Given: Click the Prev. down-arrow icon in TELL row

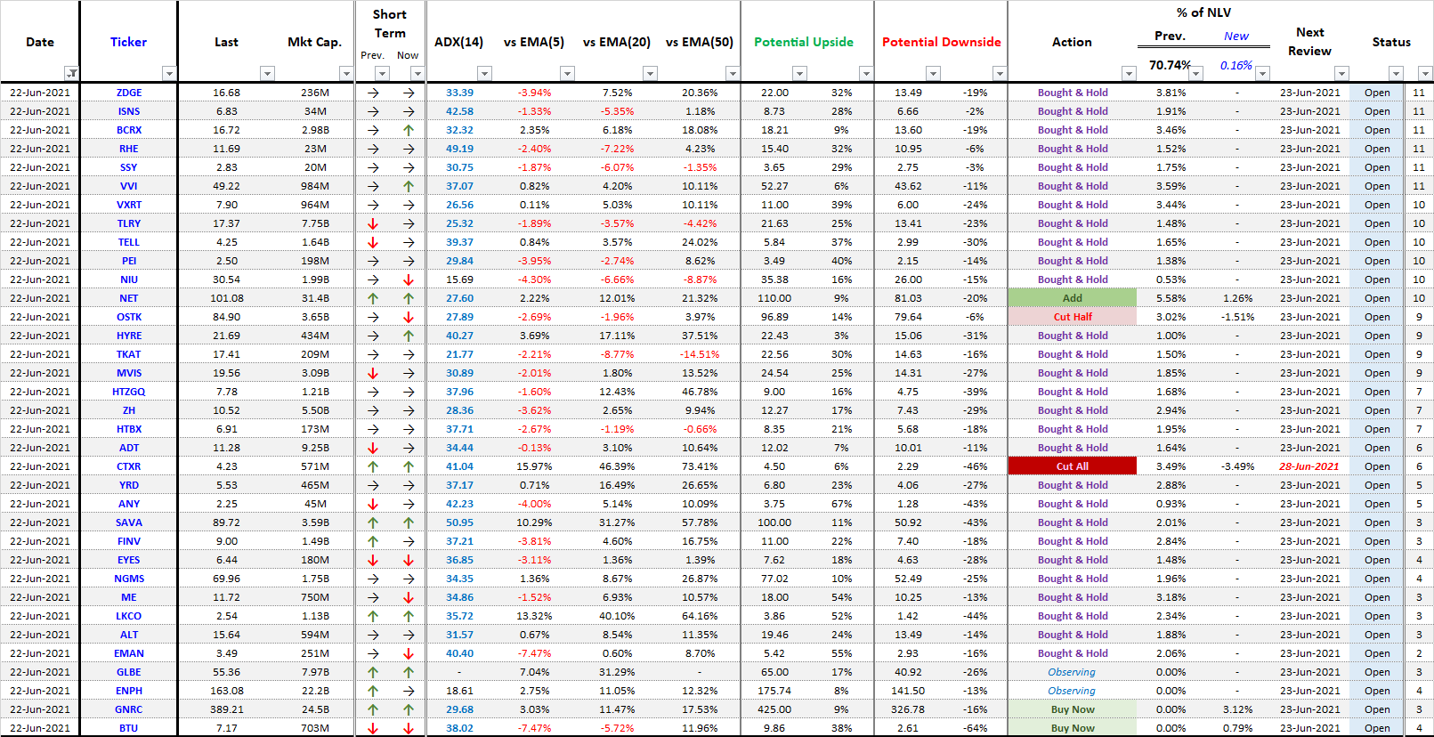Looking at the screenshot, I should pyautogui.click(x=373, y=242).
